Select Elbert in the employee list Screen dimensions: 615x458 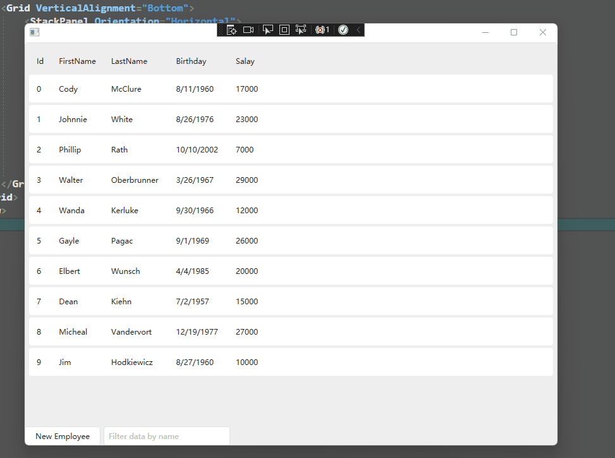70,271
